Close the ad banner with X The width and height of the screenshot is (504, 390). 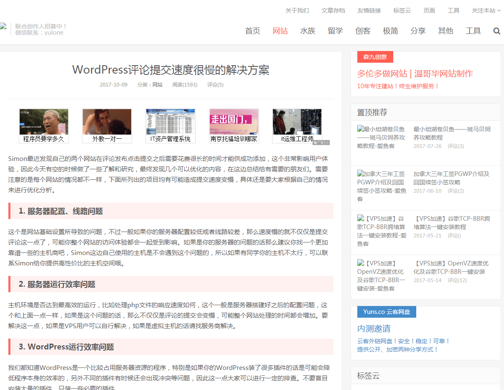[327, 143]
